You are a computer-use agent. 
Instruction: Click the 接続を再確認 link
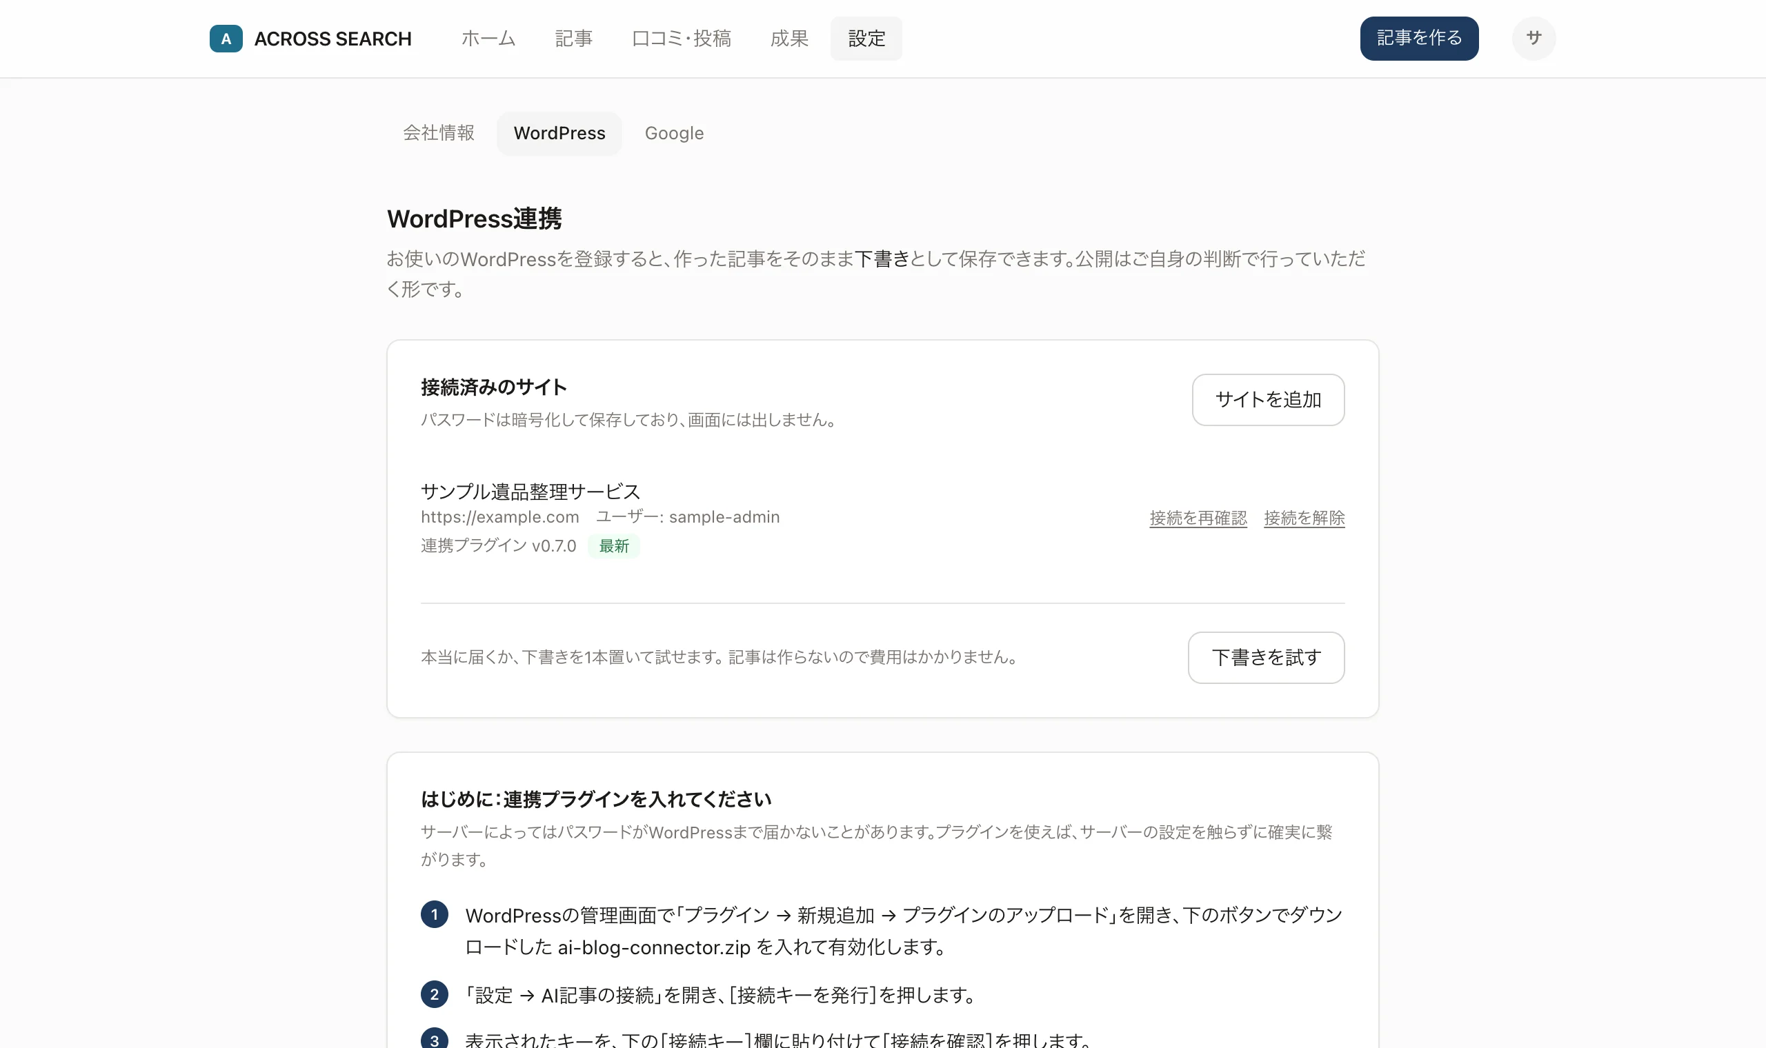pos(1198,518)
